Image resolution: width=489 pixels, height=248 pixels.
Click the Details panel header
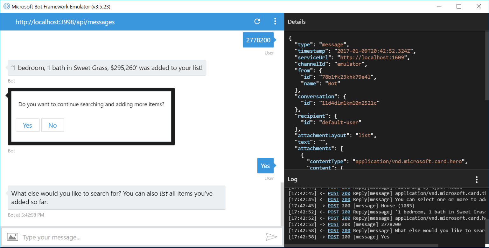386,22
